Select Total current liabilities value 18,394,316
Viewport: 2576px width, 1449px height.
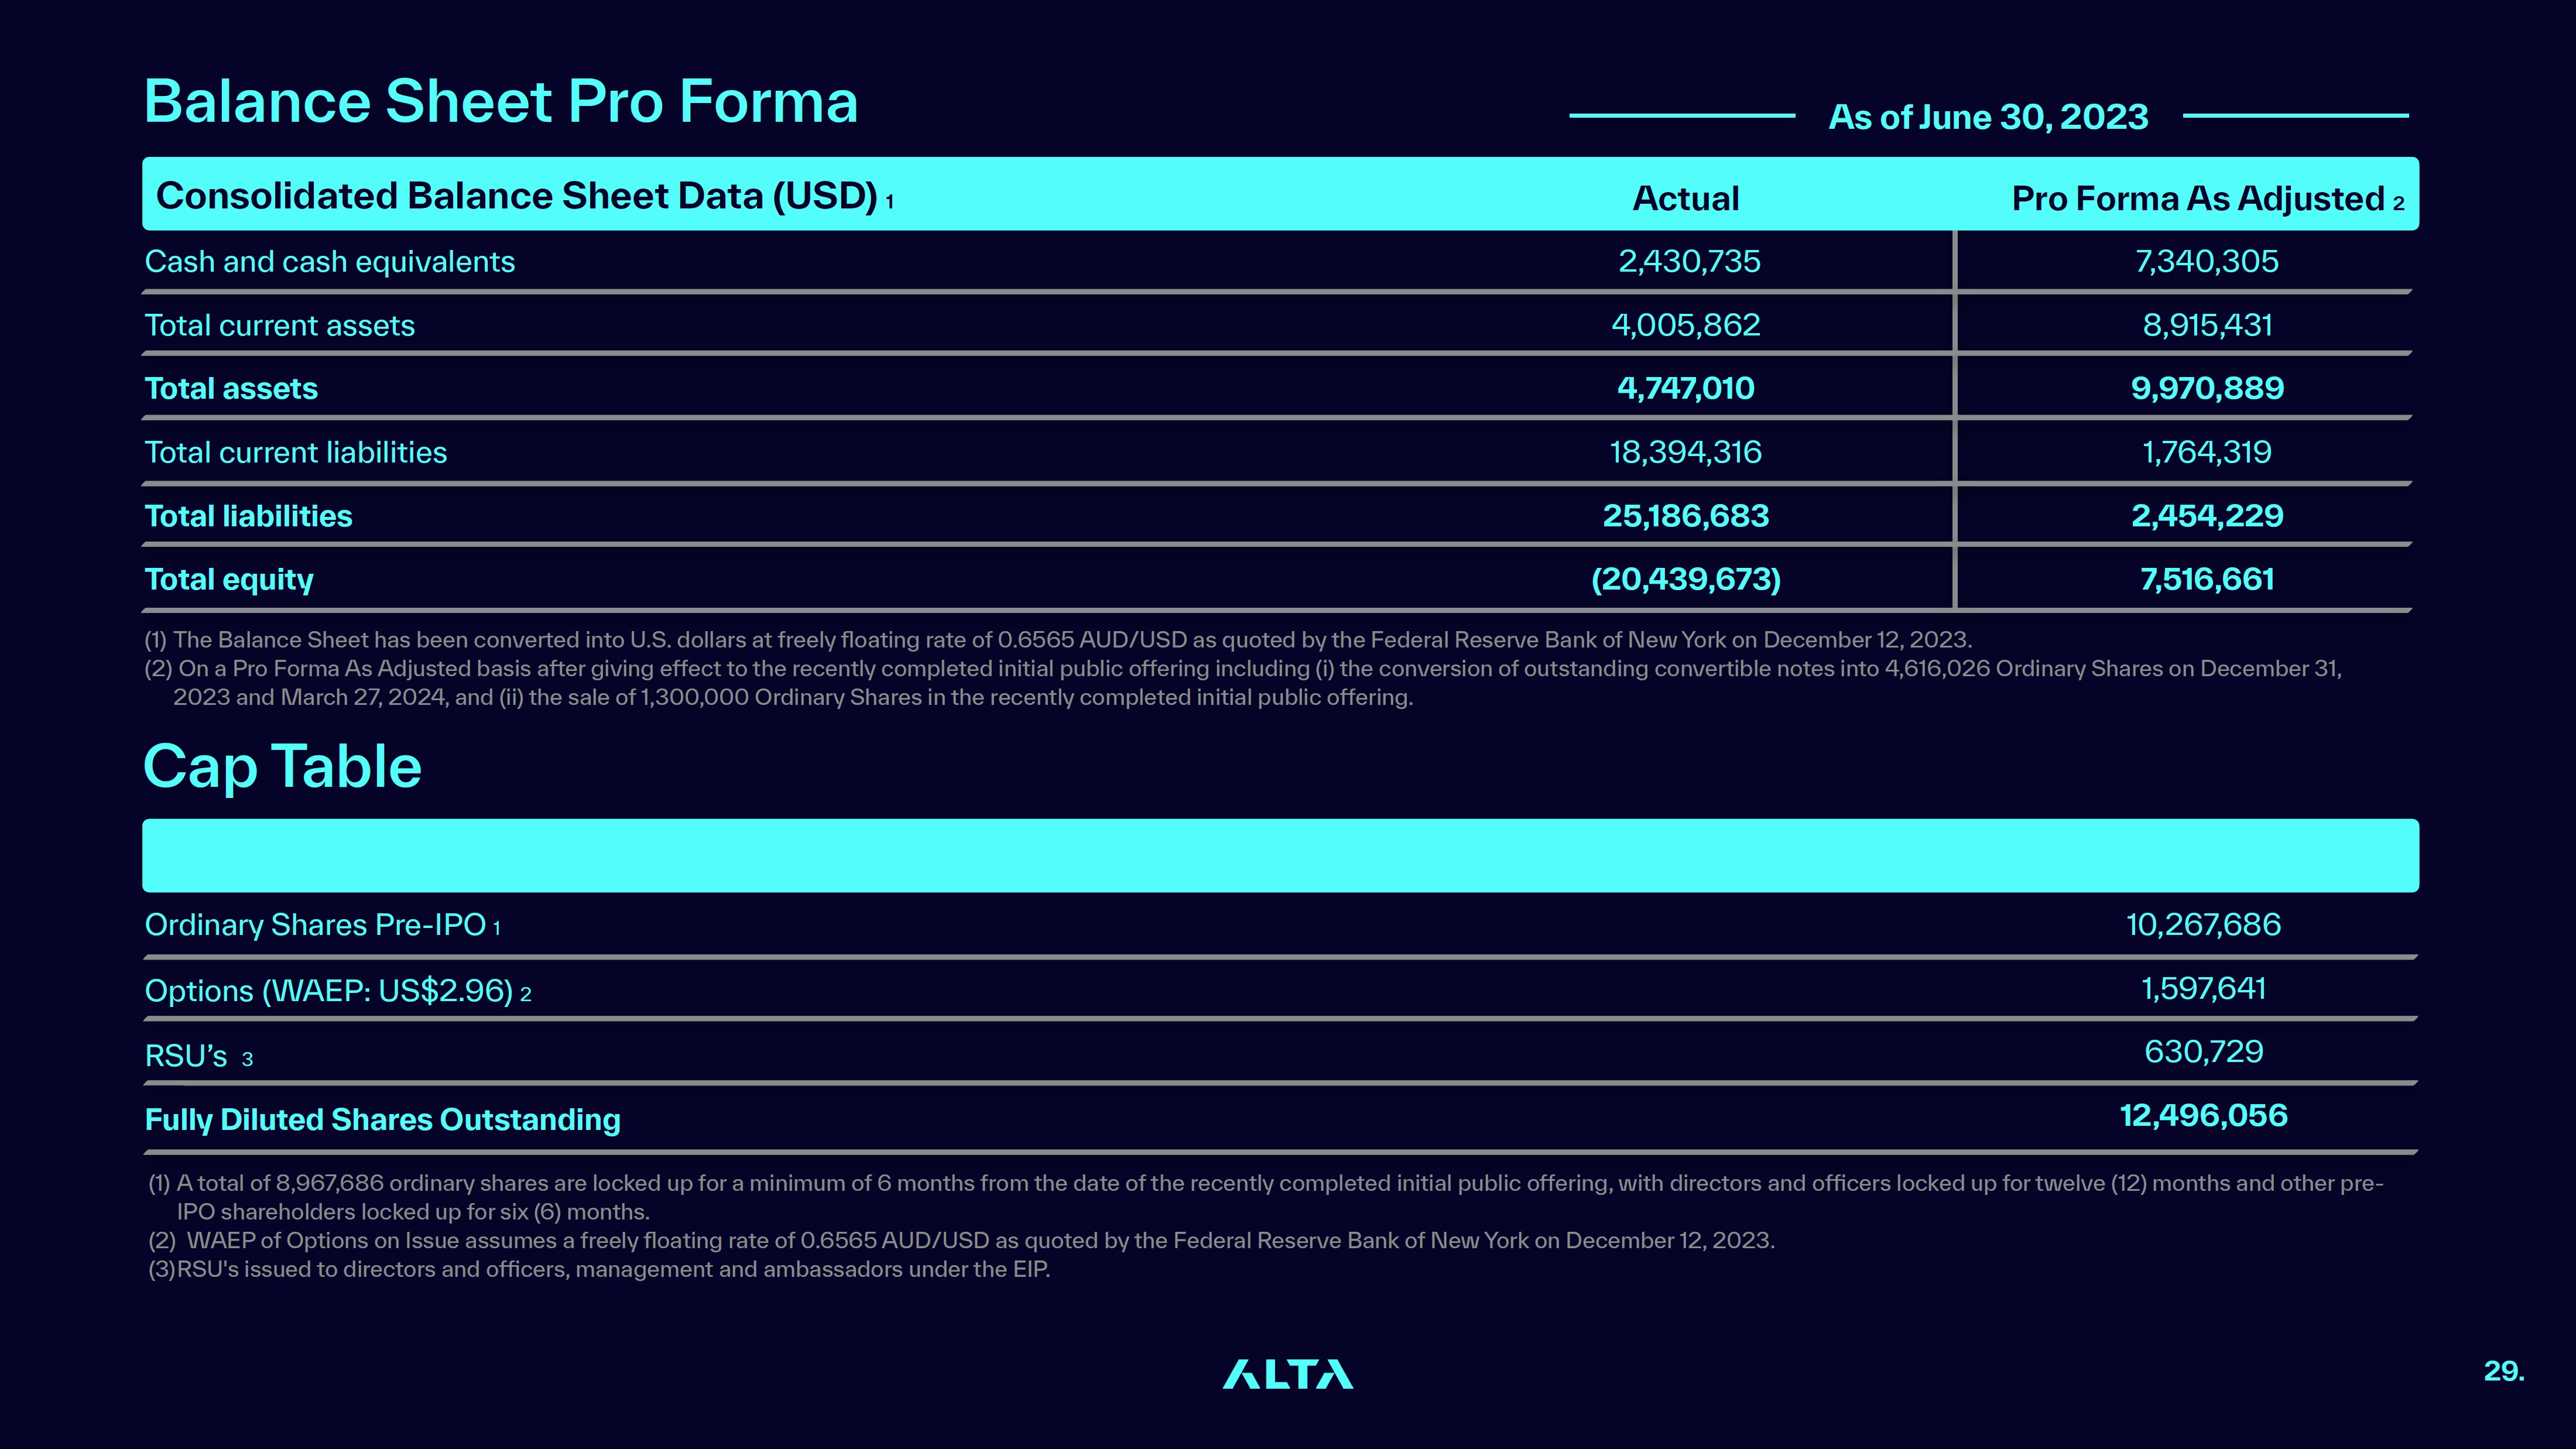point(1686,452)
